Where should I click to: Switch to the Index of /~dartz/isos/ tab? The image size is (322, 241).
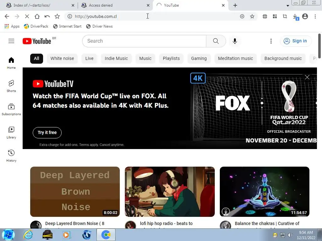[x=40, y=5]
